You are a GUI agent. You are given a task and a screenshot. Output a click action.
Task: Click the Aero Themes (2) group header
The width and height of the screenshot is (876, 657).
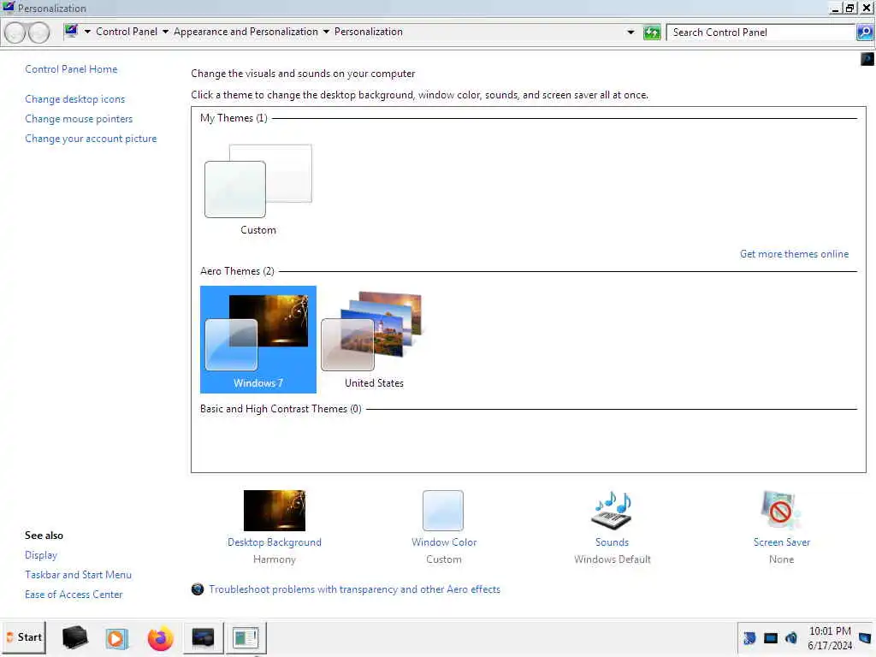click(237, 271)
